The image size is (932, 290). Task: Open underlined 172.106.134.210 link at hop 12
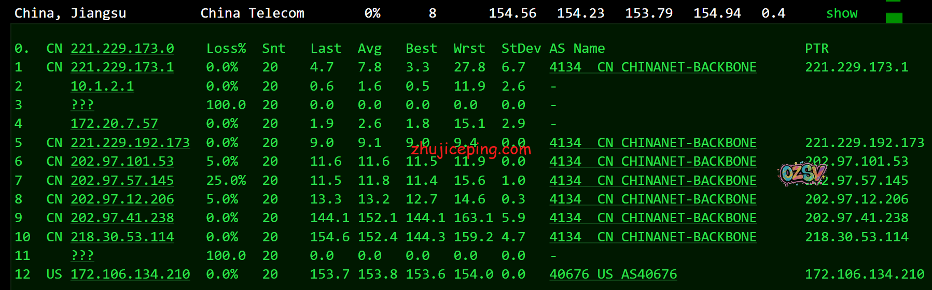tap(130, 274)
